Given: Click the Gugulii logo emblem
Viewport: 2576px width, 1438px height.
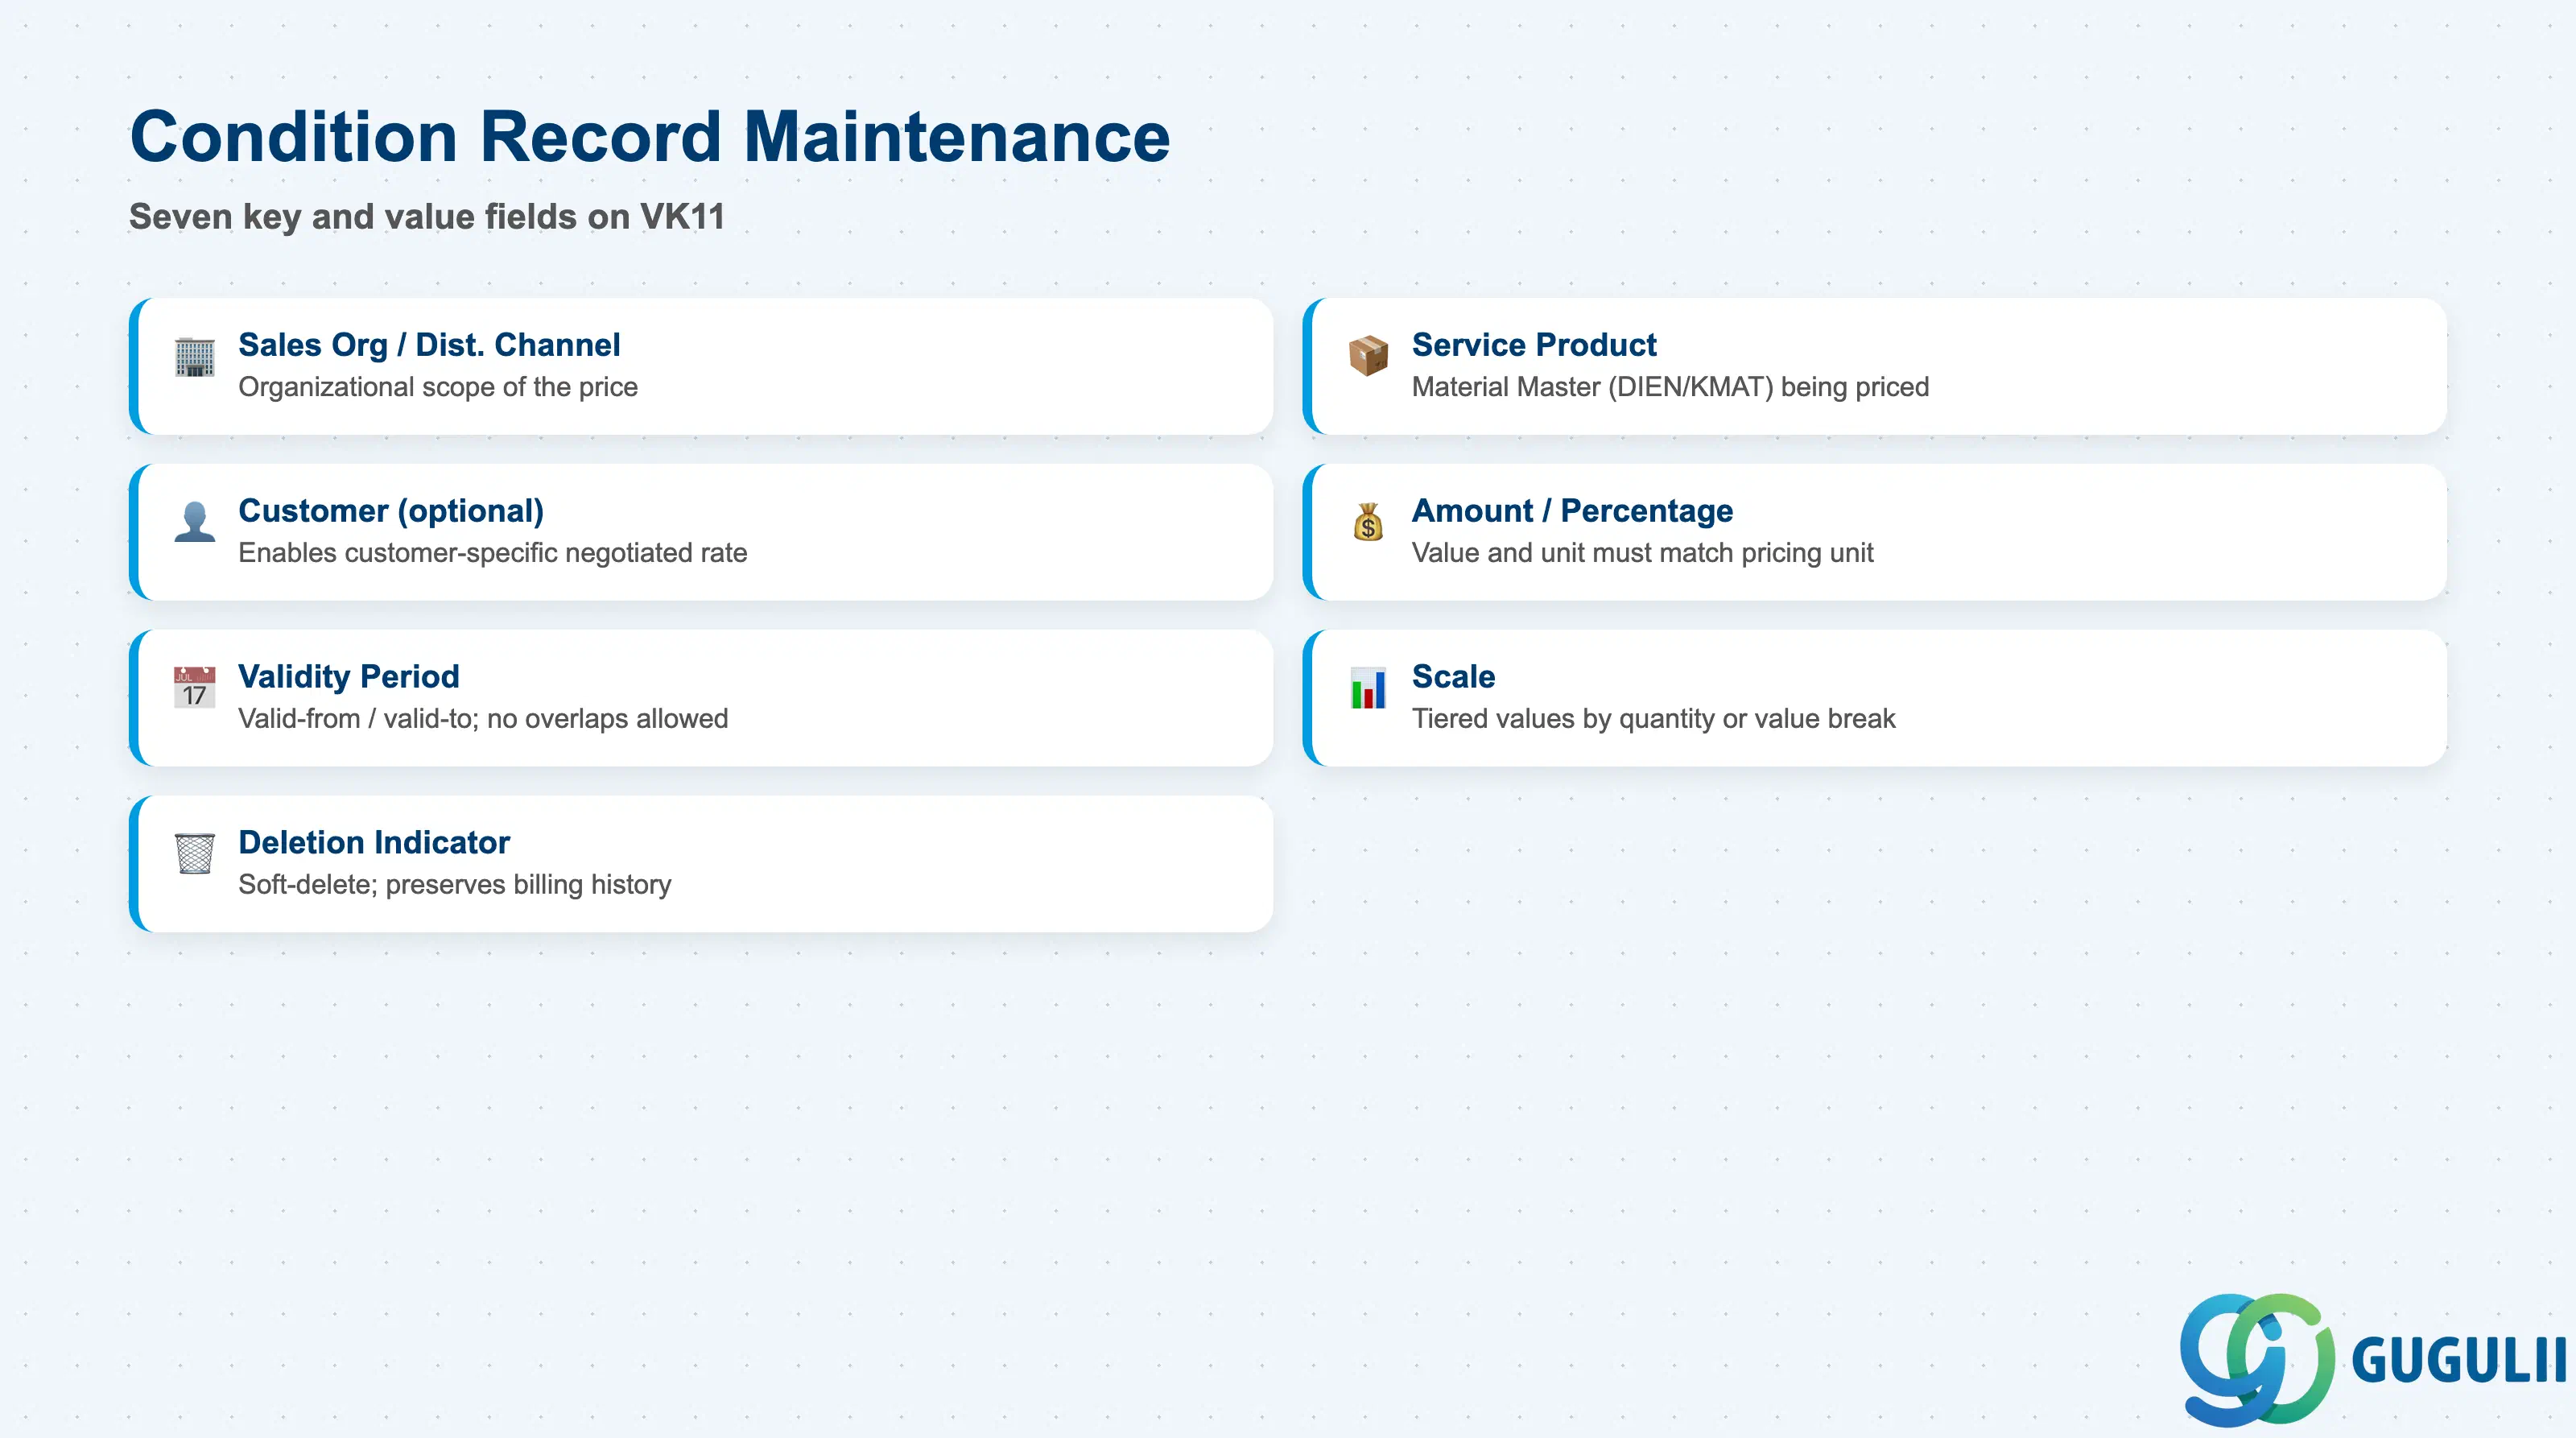Looking at the screenshot, I should coord(2257,1359).
